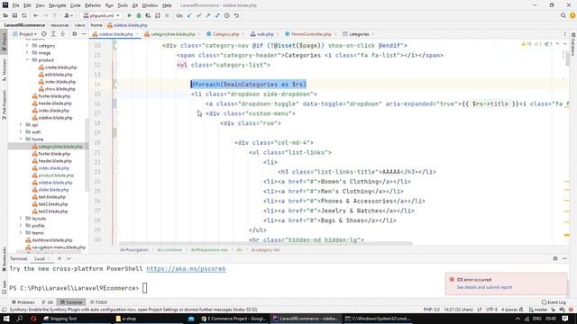Viewport: 577px width, 324px height.
Task: Click the Select Opened File target icon
Action: pyautogui.click(x=44, y=34)
